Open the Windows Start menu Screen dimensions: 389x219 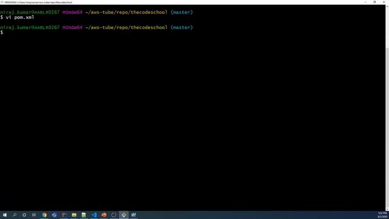(5, 215)
